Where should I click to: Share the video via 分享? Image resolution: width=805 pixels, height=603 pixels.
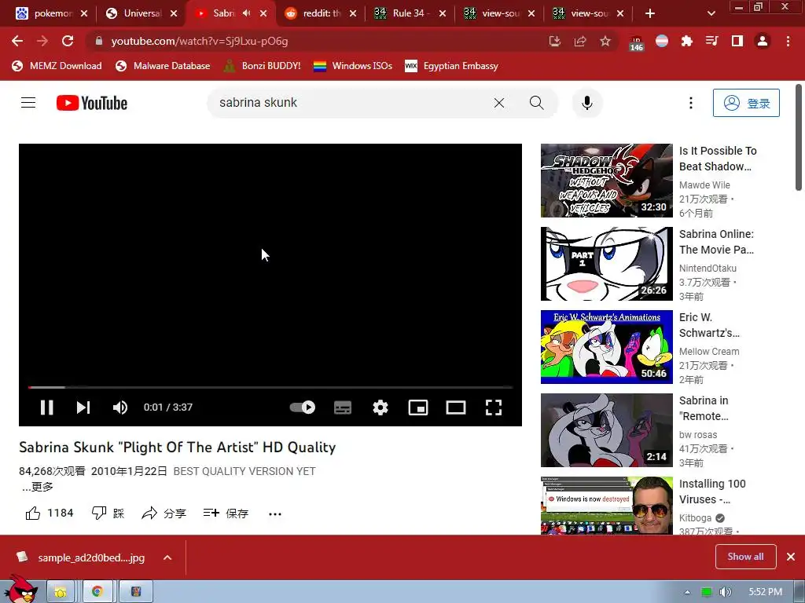pos(164,513)
